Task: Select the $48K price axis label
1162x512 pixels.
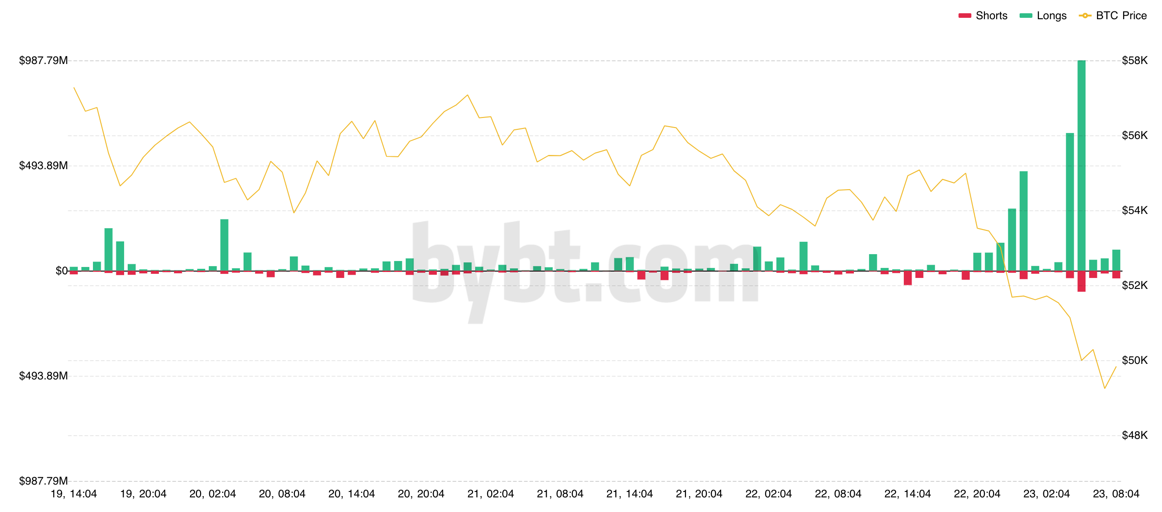Action: pyautogui.click(x=1135, y=435)
